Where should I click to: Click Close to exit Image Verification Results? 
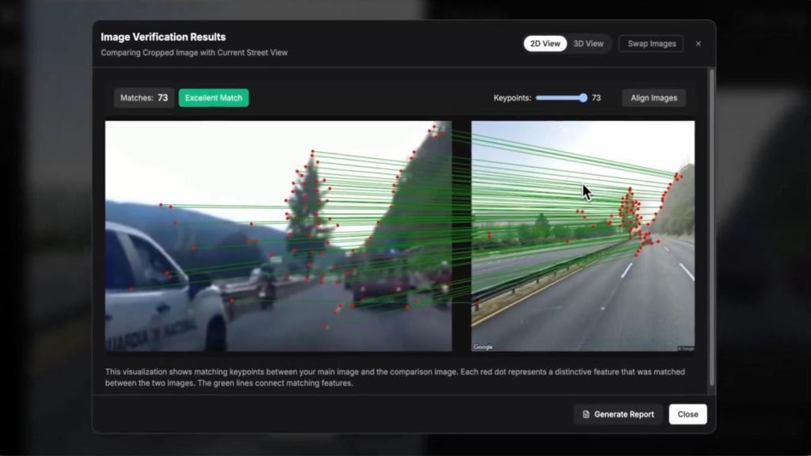click(x=687, y=414)
